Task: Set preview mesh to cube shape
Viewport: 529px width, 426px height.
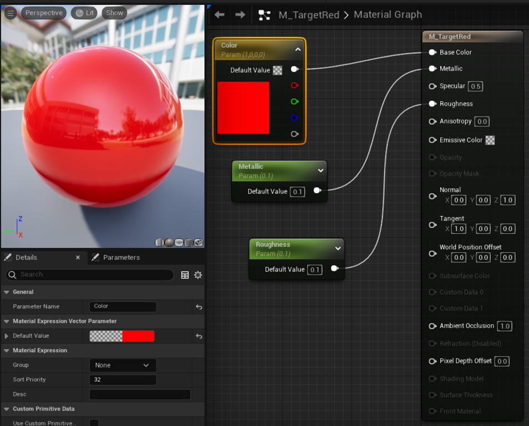Action: tap(189, 242)
